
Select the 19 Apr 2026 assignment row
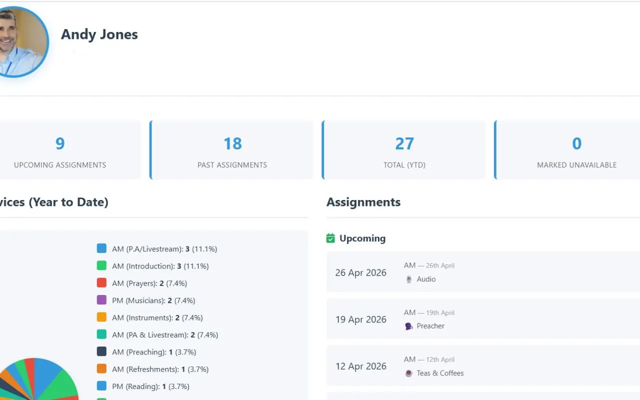click(x=483, y=319)
